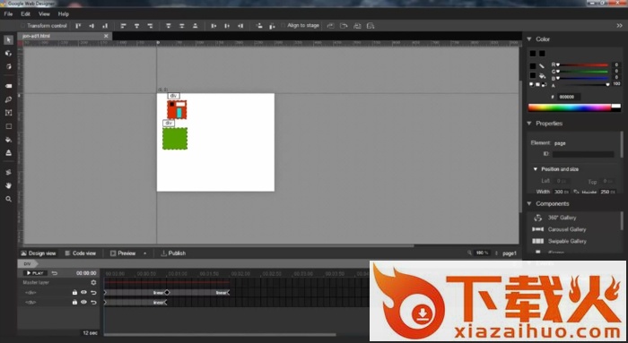Select the Ink bottle stroke tool
Screen dimensions: 628x343
coord(8,153)
